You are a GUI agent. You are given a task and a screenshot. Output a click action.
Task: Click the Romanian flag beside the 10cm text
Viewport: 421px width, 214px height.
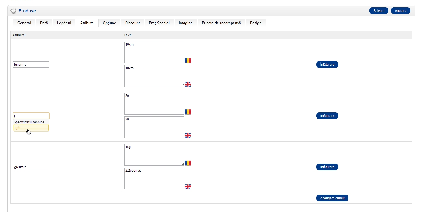point(188,61)
